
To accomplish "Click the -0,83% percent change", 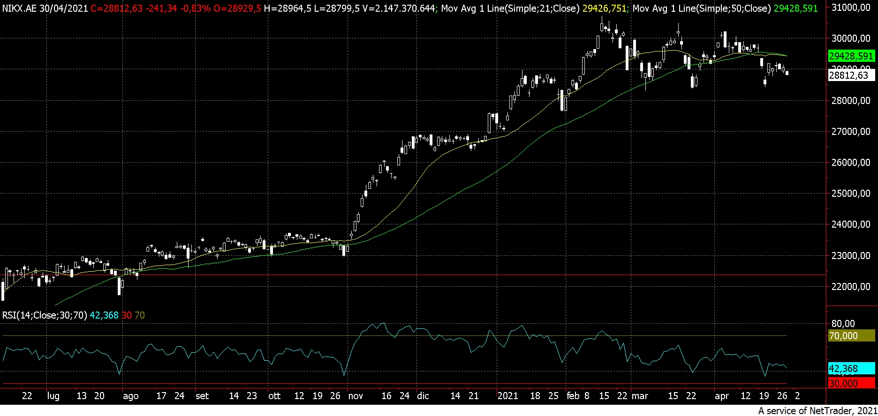I will [195, 9].
